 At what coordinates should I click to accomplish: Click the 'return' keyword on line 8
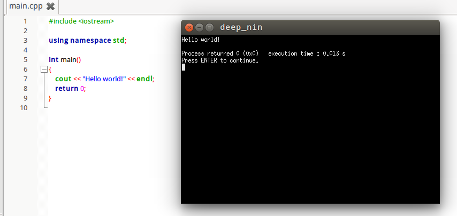click(x=67, y=89)
